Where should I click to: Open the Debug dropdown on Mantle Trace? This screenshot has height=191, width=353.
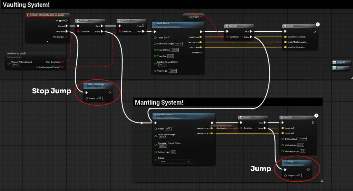click(175, 161)
